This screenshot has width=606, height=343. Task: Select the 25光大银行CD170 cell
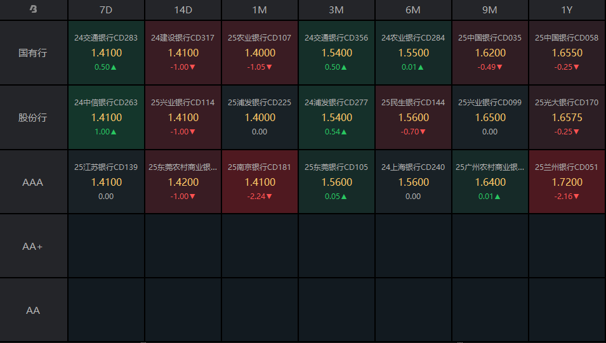tap(567, 117)
